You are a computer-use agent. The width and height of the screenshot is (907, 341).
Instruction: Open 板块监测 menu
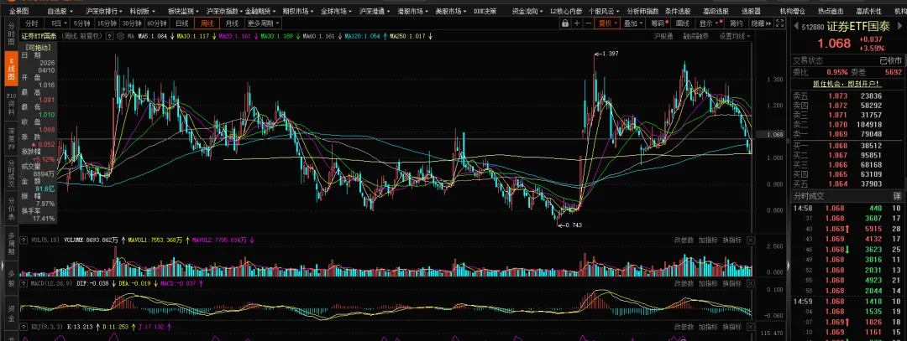(x=183, y=11)
